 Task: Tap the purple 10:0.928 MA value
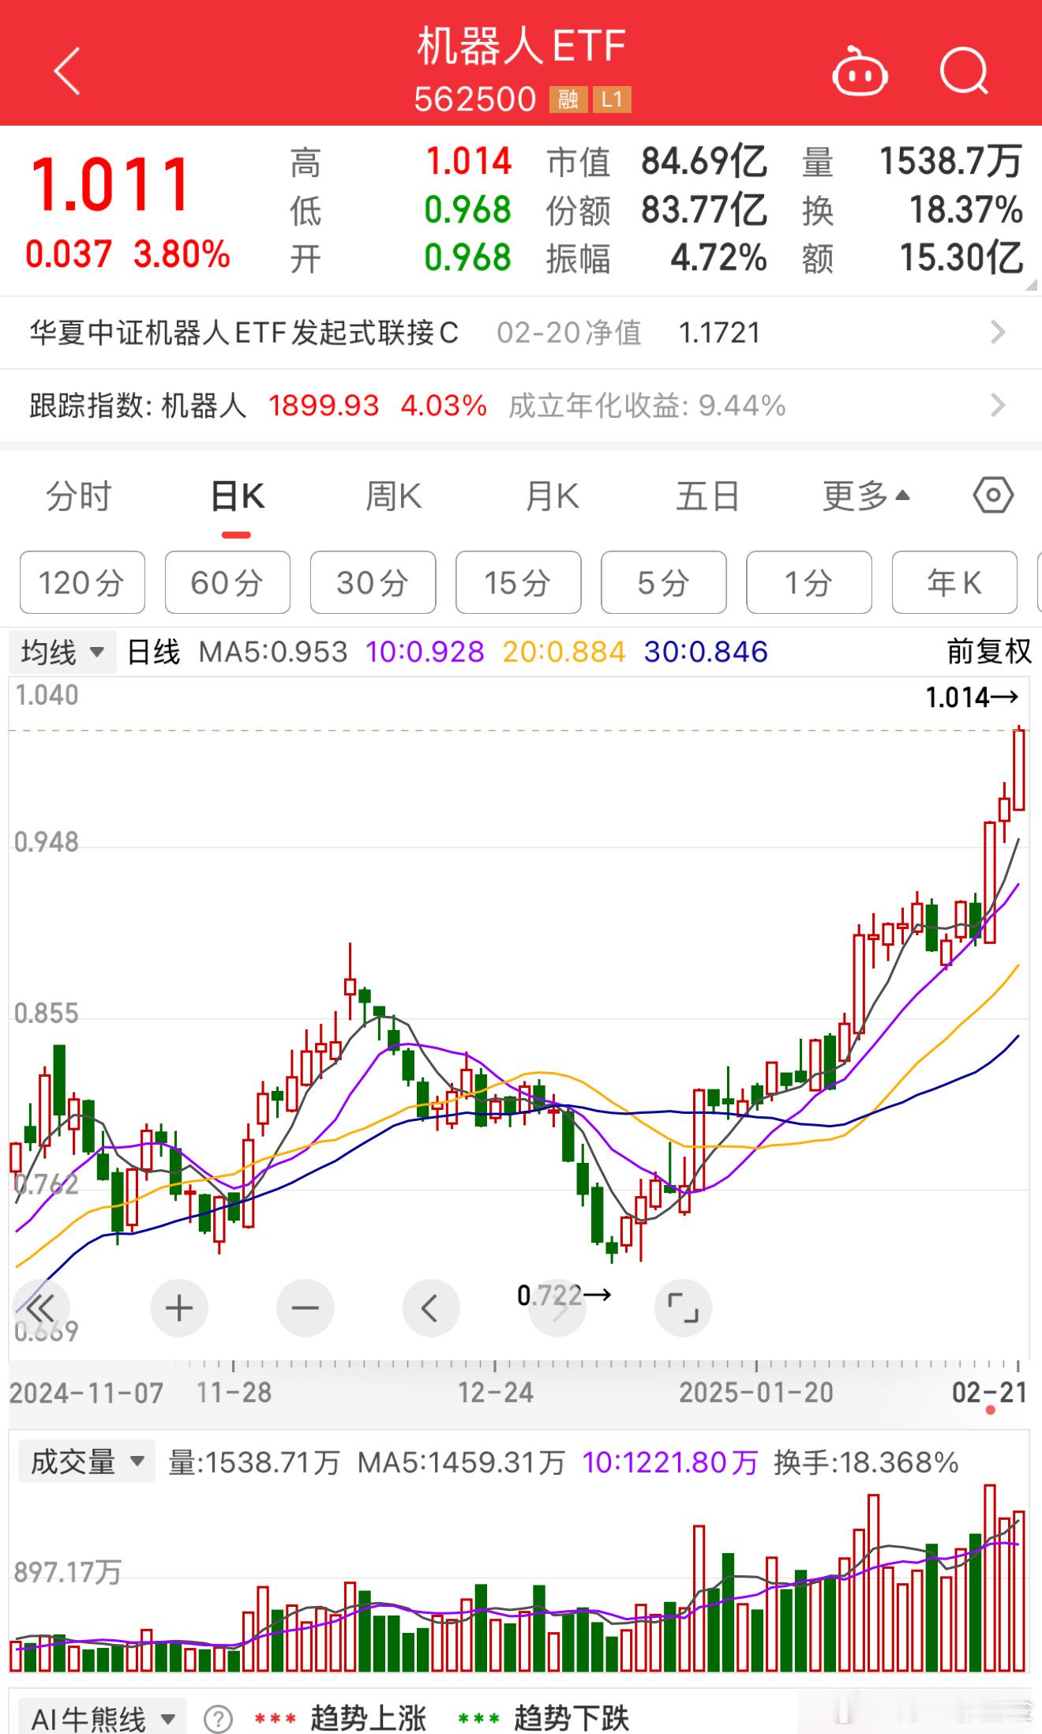(425, 653)
